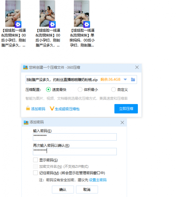Image resolution: width=176 pixels, height=197 pixels.
Task: Click the lock icon next to 添加密码
Action: (28, 108)
